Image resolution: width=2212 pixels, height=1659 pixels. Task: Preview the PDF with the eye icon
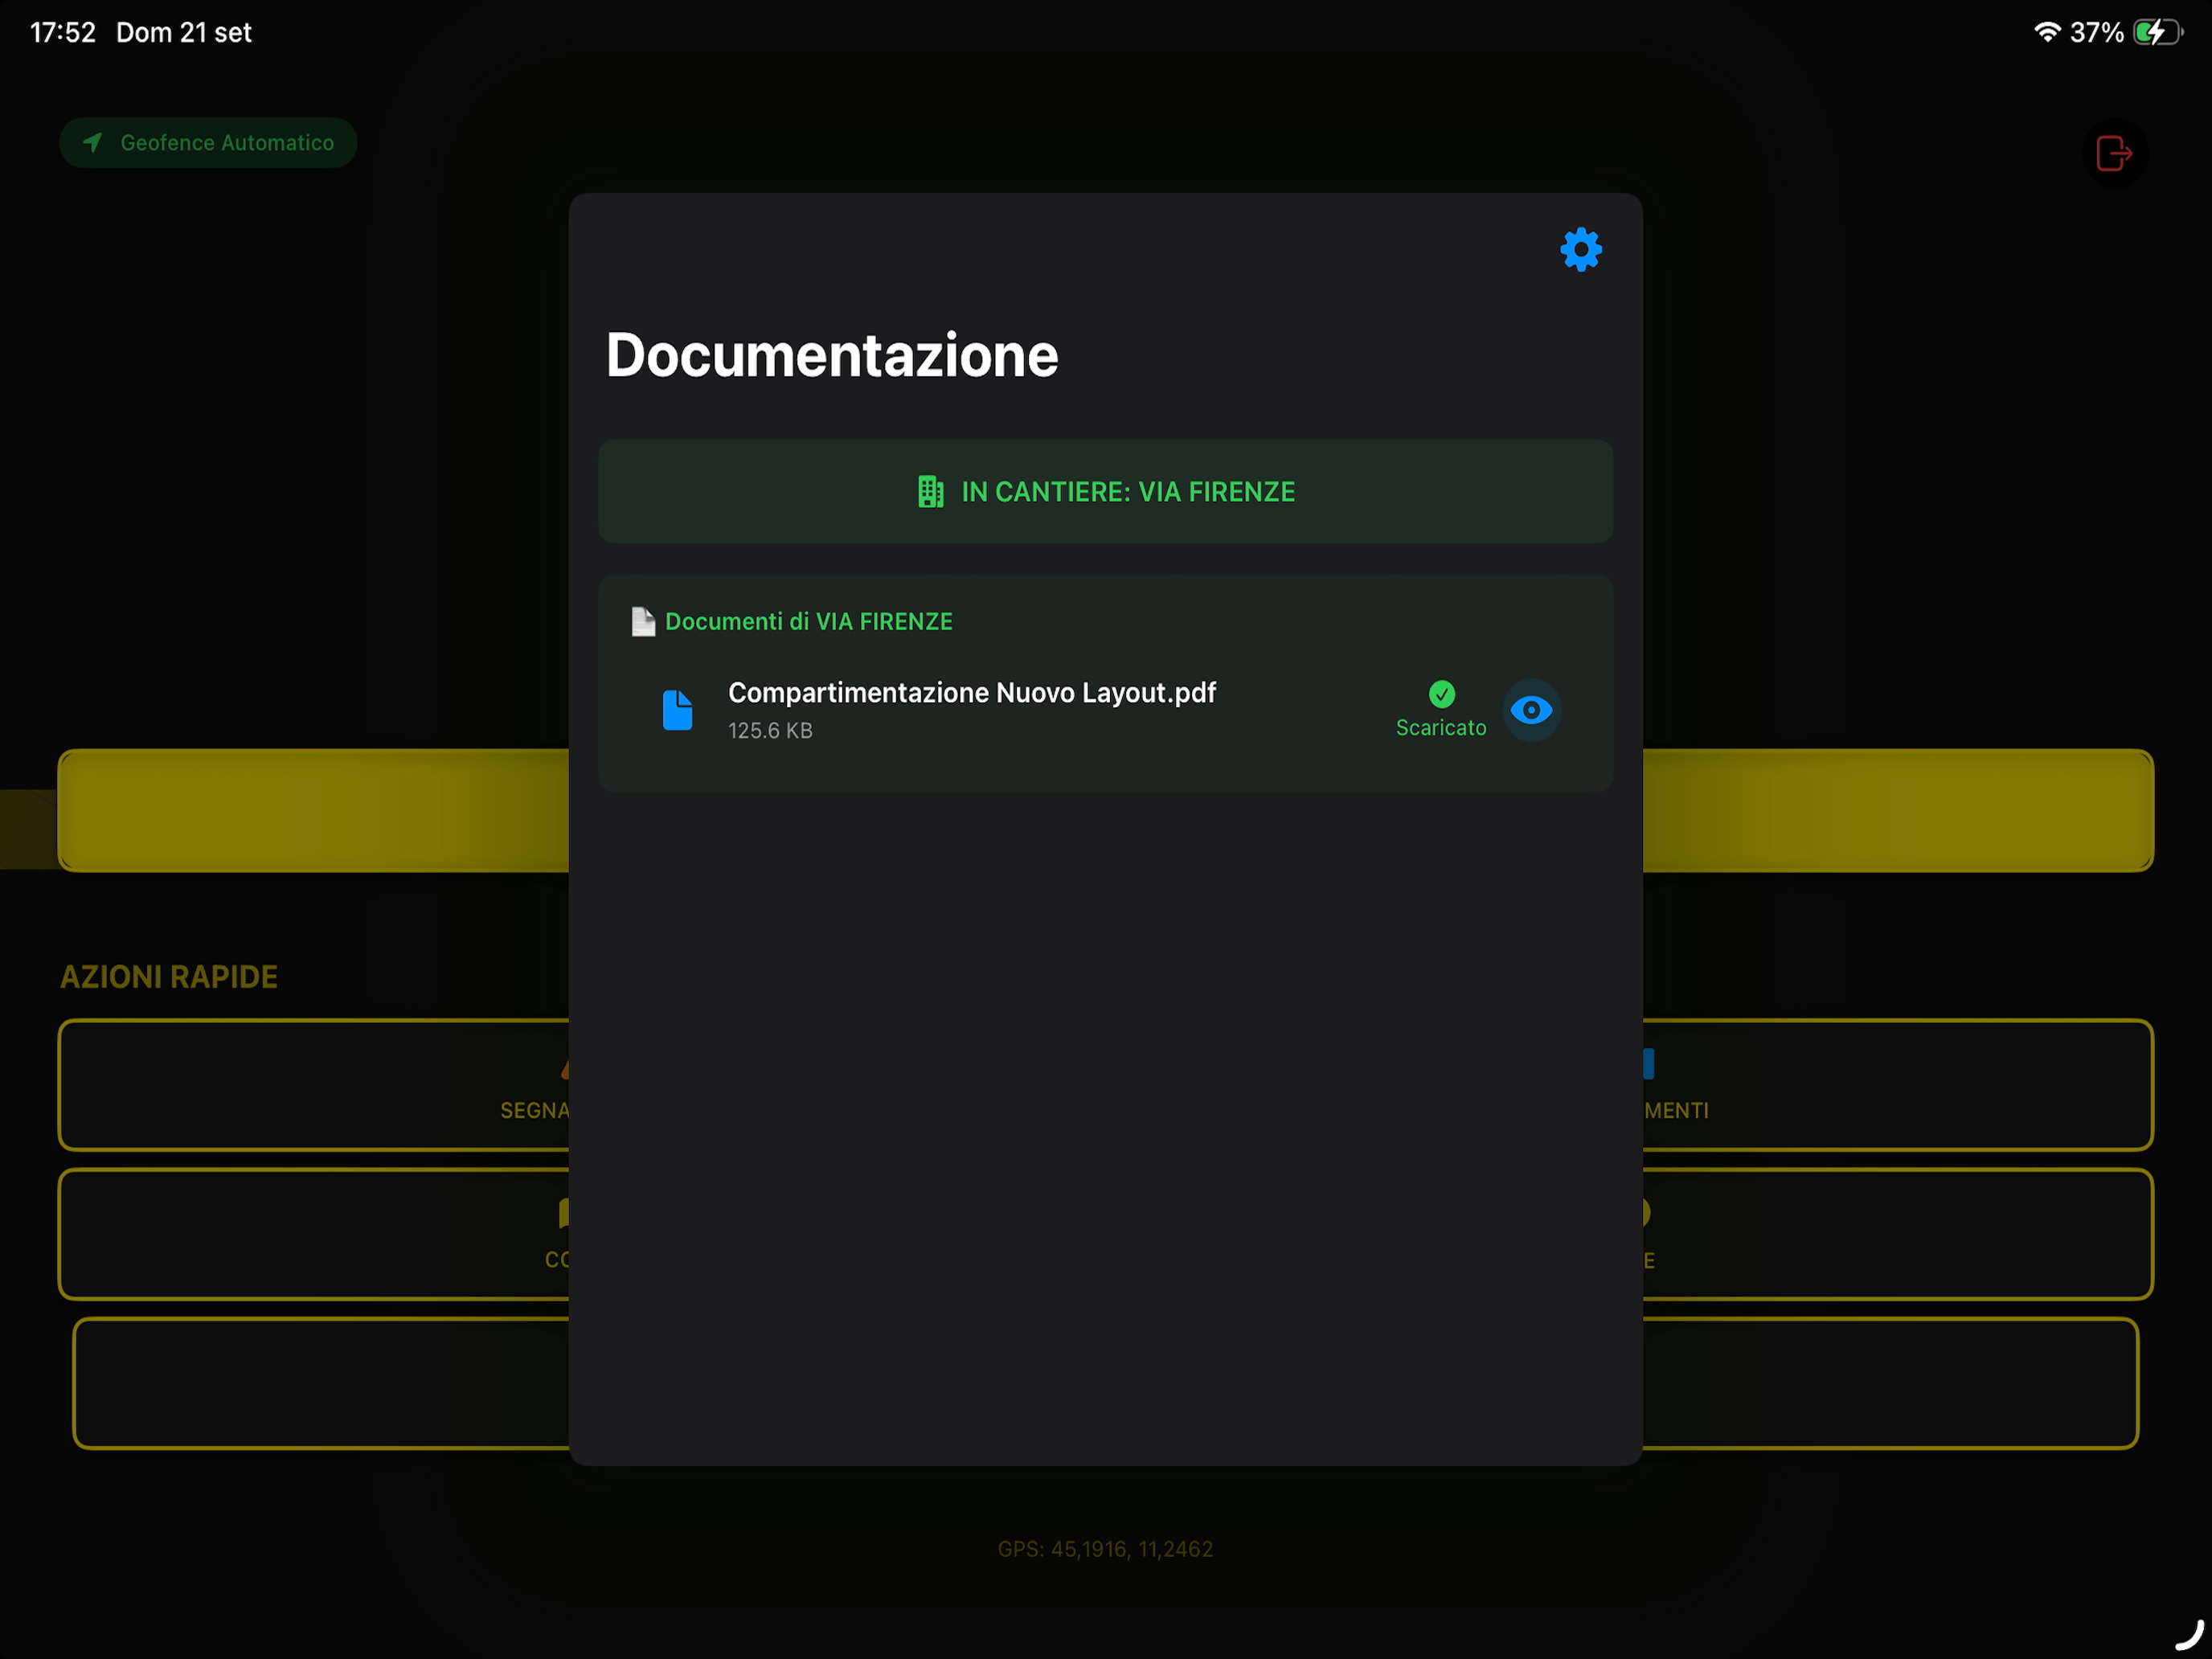pos(1531,710)
